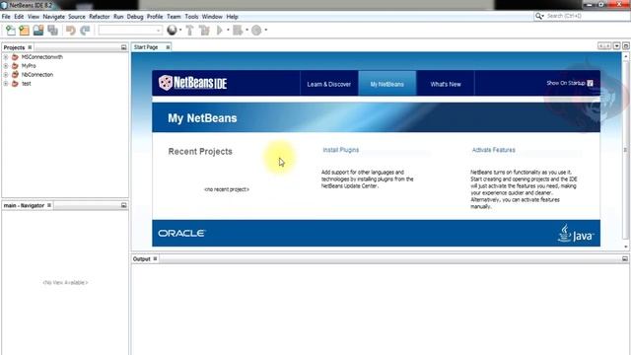Open the configuration combo box

130,31
